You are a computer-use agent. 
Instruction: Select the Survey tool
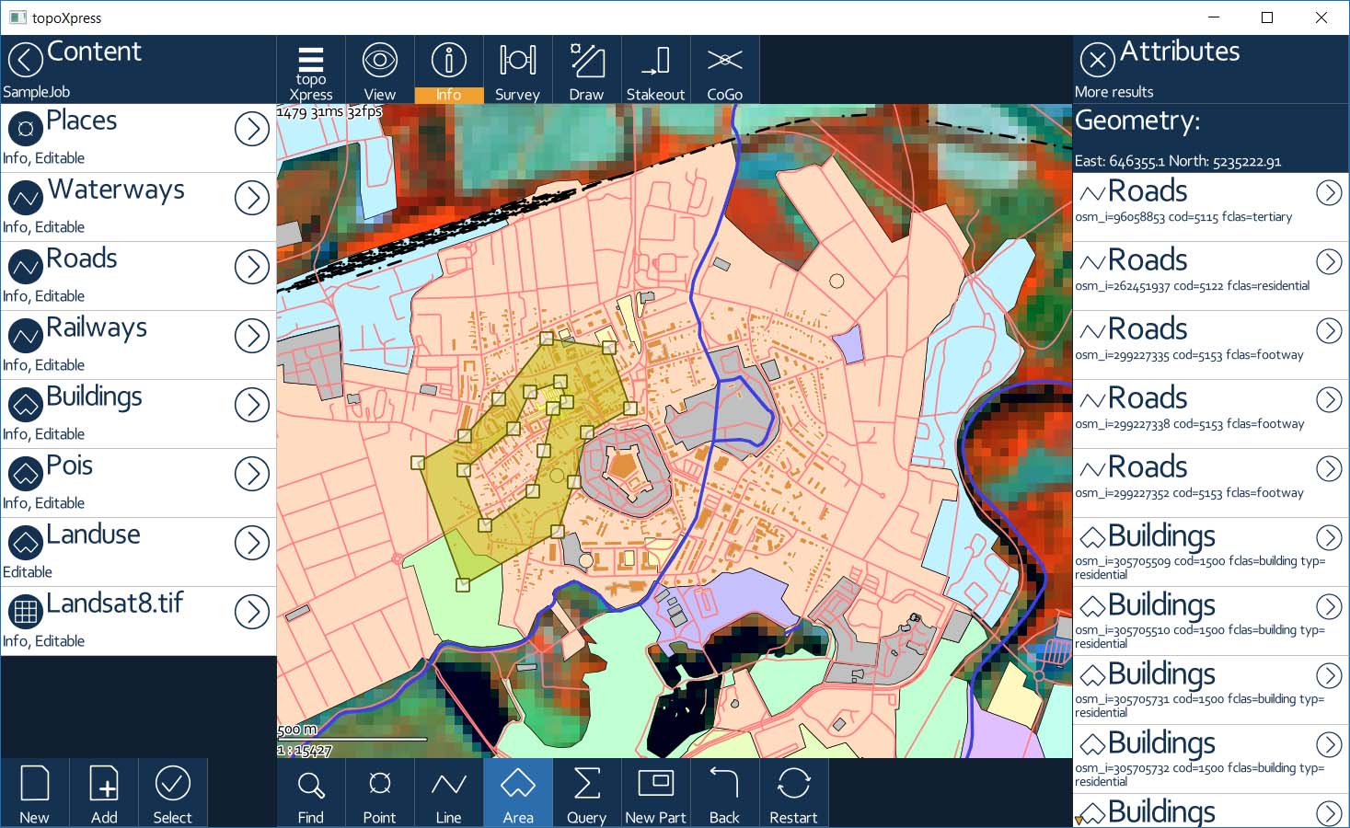click(x=517, y=70)
